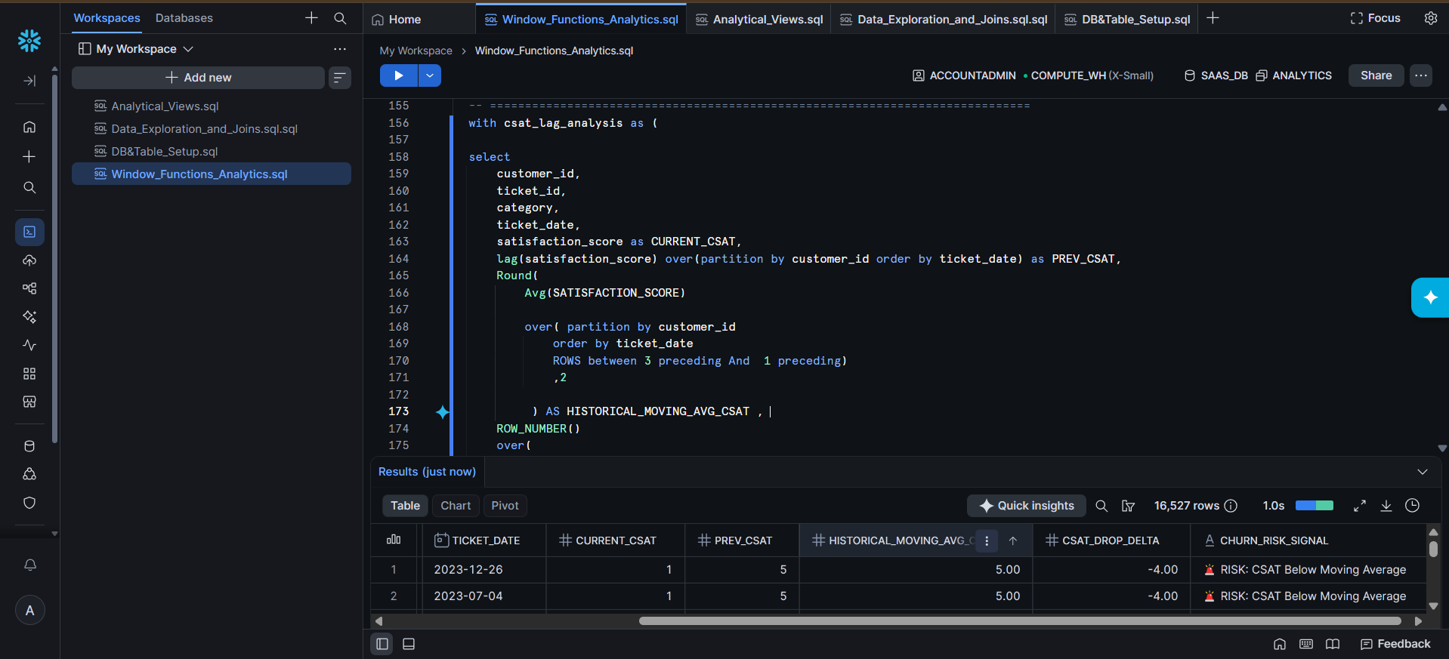Open the Marketplace store icon
Viewport: 1449px width, 659px height.
(29, 402)
